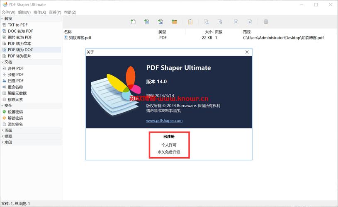Open 编辑元数据 tool

(x=31, y=94)
